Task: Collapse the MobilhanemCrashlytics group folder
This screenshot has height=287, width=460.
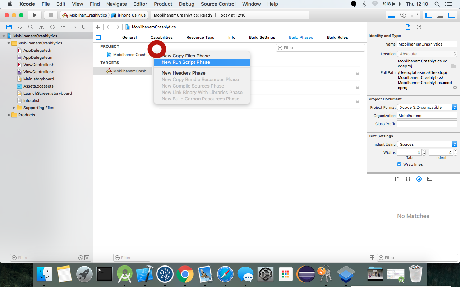Action: click(x=9, y=43)
